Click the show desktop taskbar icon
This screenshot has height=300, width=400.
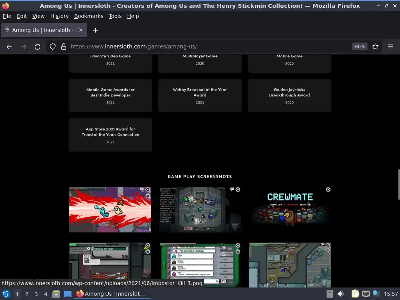67,294
